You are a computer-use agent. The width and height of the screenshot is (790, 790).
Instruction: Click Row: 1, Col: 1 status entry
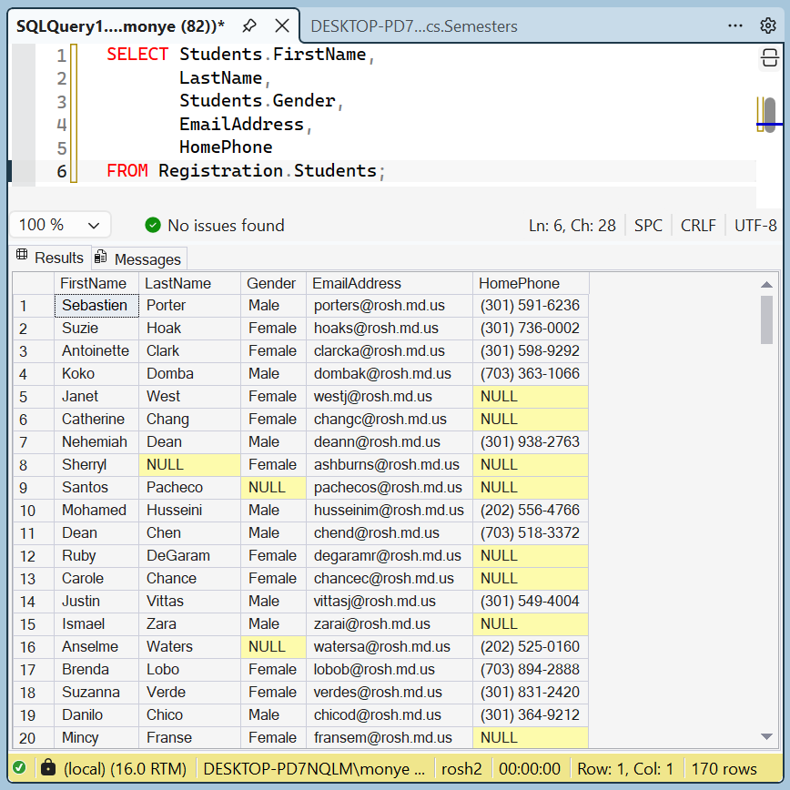click(x=624, y=768)
